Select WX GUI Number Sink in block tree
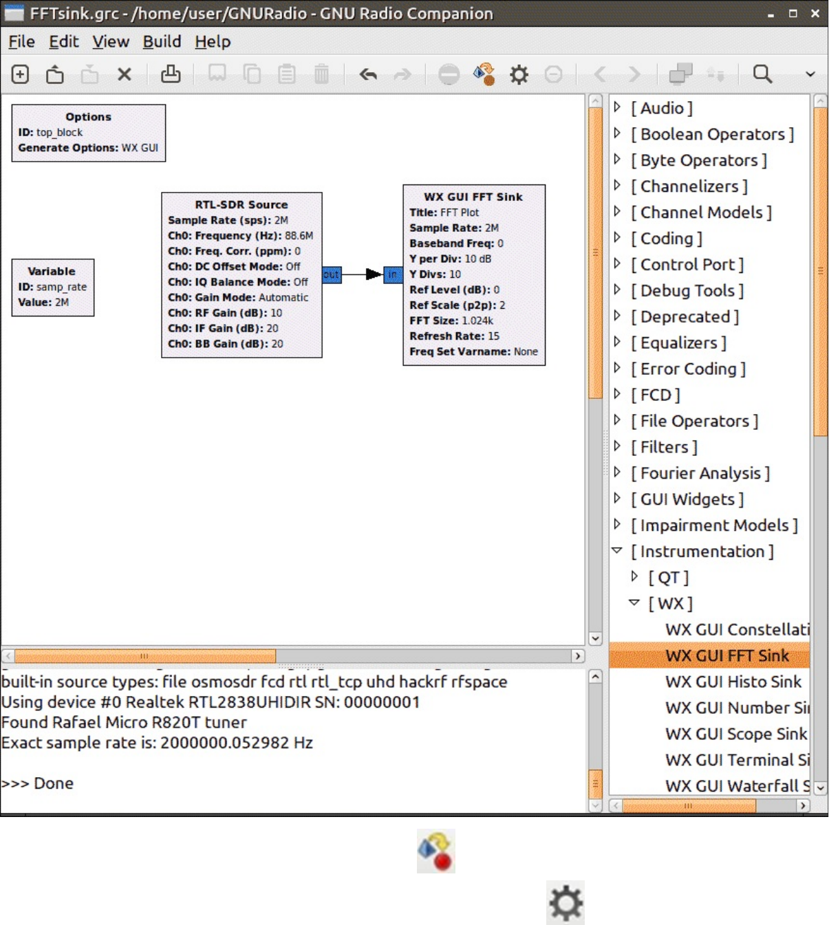The width and height of the screenshot is (829, 925). tap(737, 708)
